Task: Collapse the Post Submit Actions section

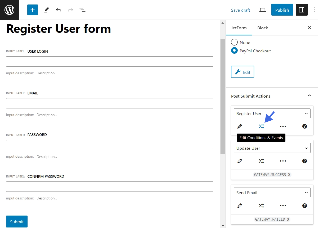Action: [x=309, y=96]
